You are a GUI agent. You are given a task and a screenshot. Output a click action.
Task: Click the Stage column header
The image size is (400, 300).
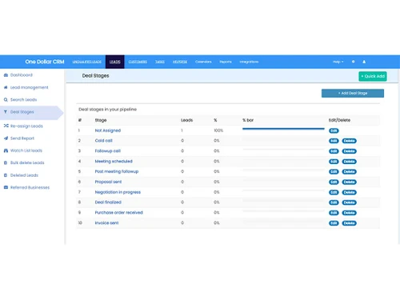101,120
